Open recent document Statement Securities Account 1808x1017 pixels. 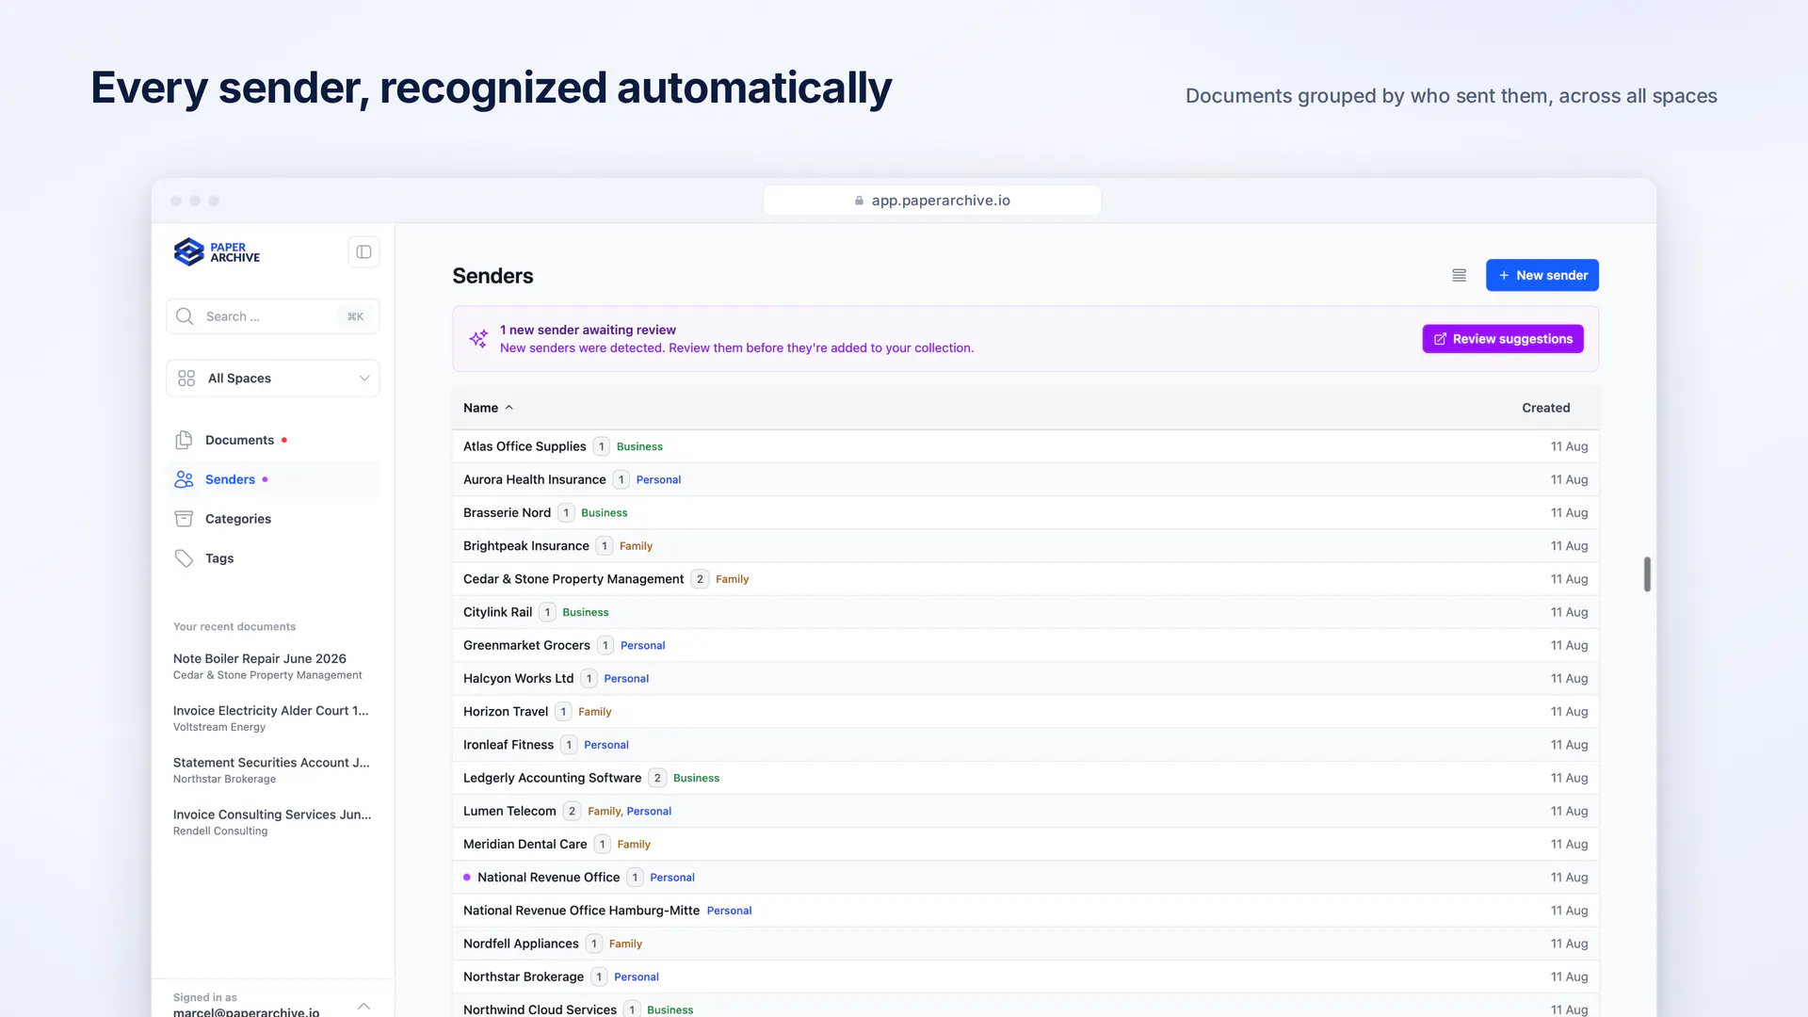[x=273, y=769]
